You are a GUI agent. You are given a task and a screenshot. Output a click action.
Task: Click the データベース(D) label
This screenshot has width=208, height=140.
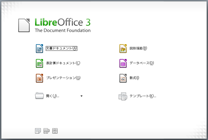pos(142,63)
